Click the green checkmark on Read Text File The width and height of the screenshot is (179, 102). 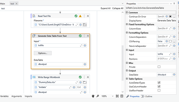pos(76,16)
